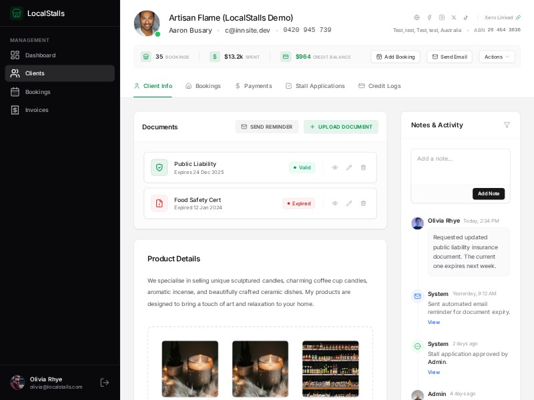Delete Food Safety Cert using trash icon
The height and width of the screenshot is (400, 534).
pyautogui.click(x=363, y=203)
